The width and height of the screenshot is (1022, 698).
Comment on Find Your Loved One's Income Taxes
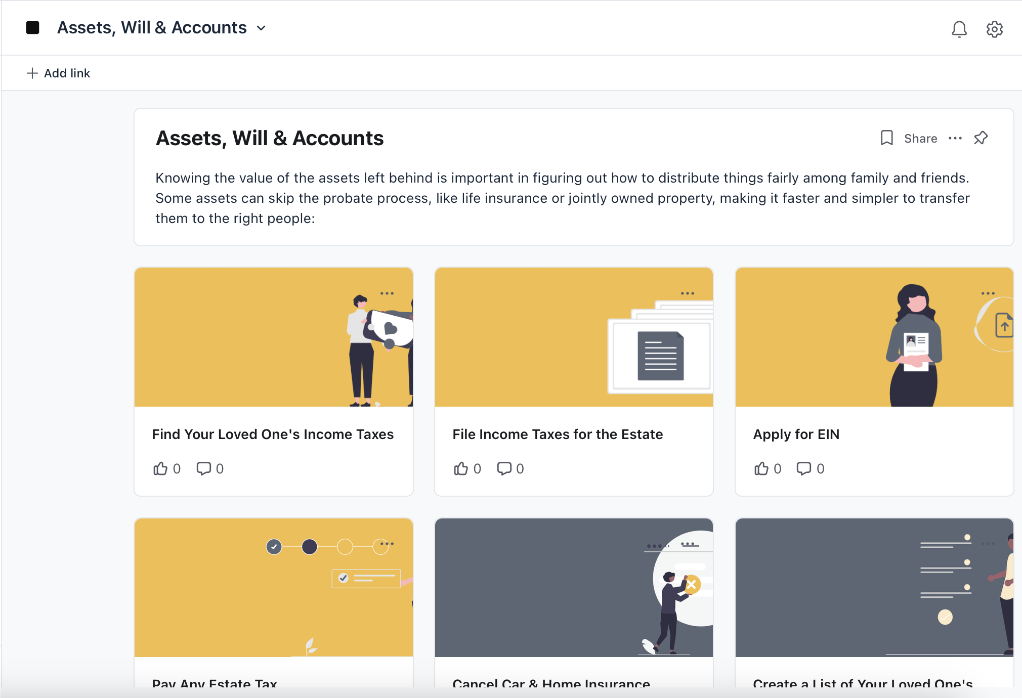[203, 469]
